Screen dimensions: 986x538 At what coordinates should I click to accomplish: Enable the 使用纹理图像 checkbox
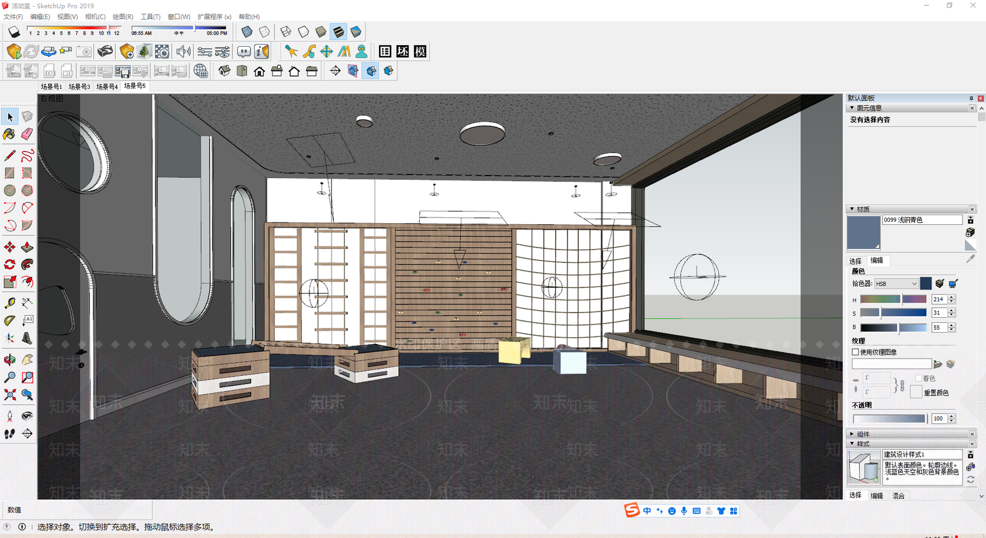855,352
